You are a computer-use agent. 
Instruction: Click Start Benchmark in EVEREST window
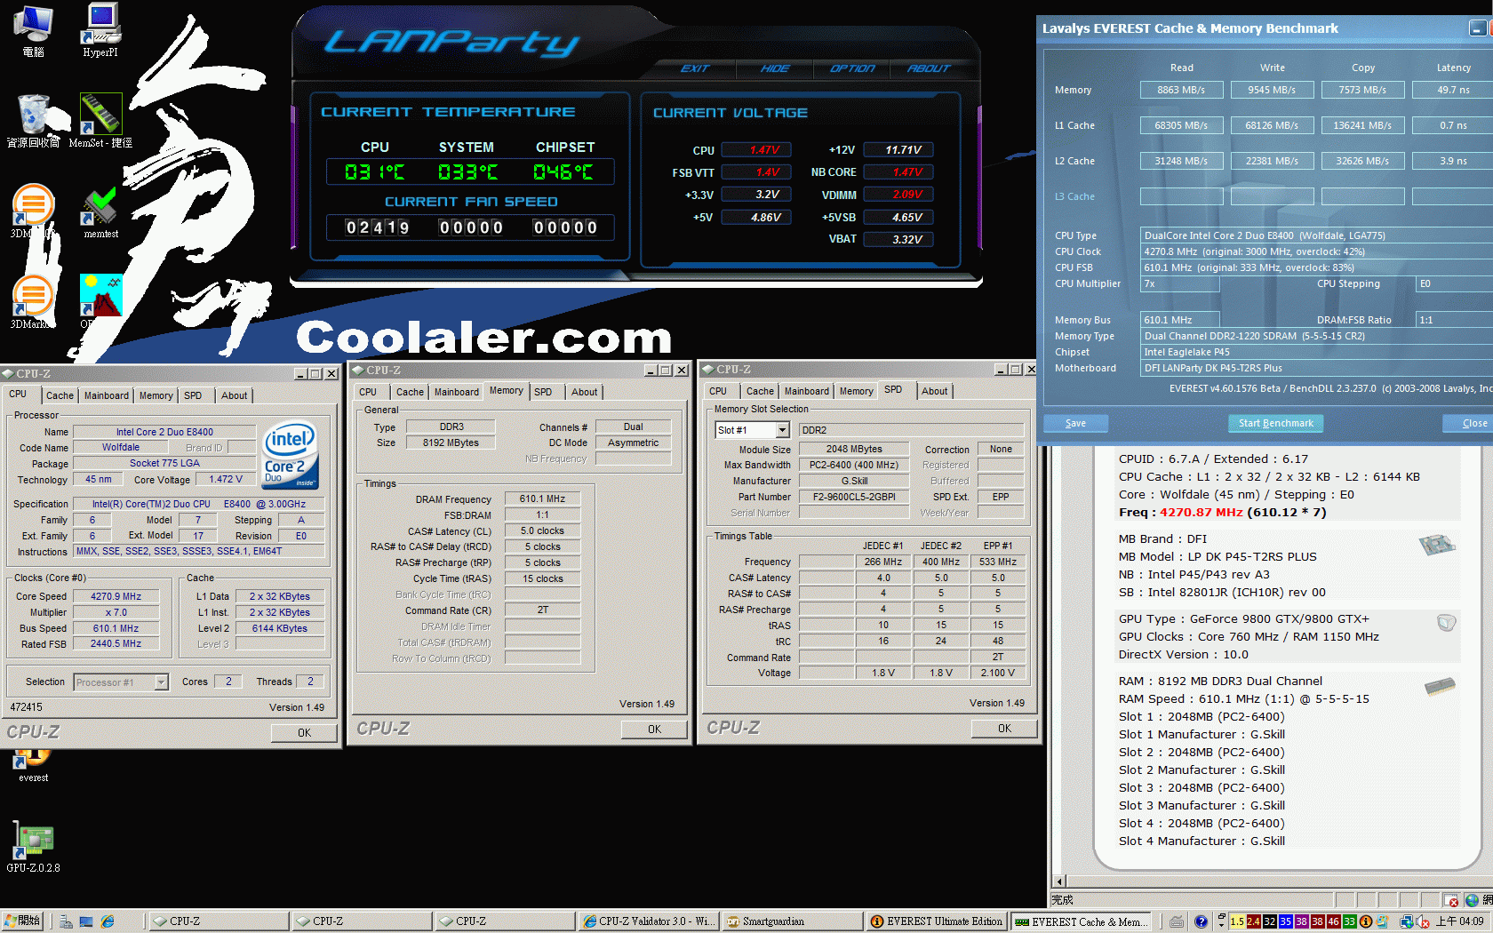(1275, 423)
